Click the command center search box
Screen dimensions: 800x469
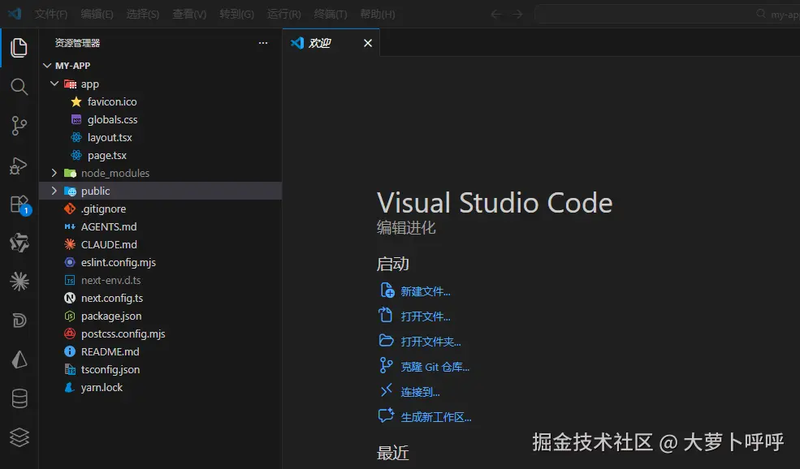point(668,15)
